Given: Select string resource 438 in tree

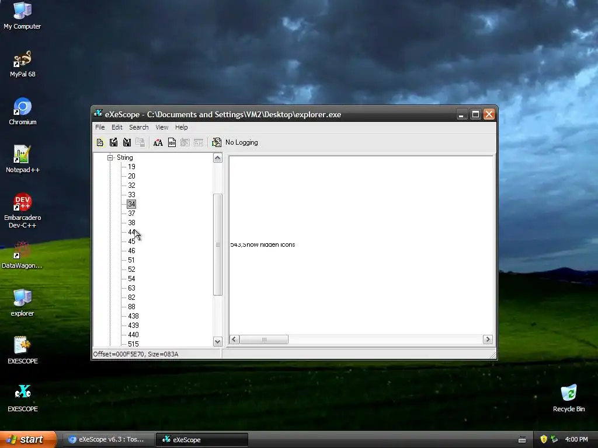Looking at the screenshot, I should pyautogui.click(x=134, y=316).
